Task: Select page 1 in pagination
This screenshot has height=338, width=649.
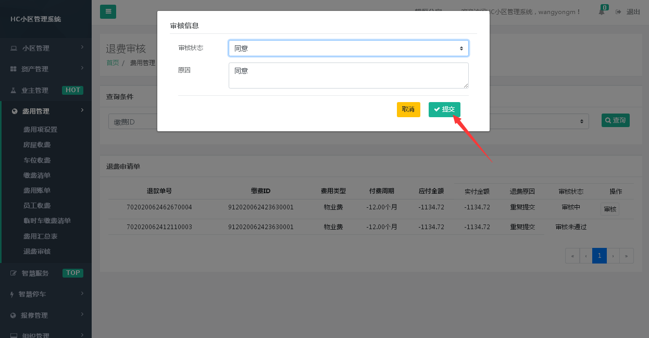Action: (x=600, y=256)
